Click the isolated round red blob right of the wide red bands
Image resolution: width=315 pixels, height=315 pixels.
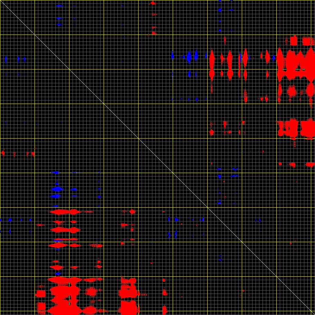[x=132, y=211]
